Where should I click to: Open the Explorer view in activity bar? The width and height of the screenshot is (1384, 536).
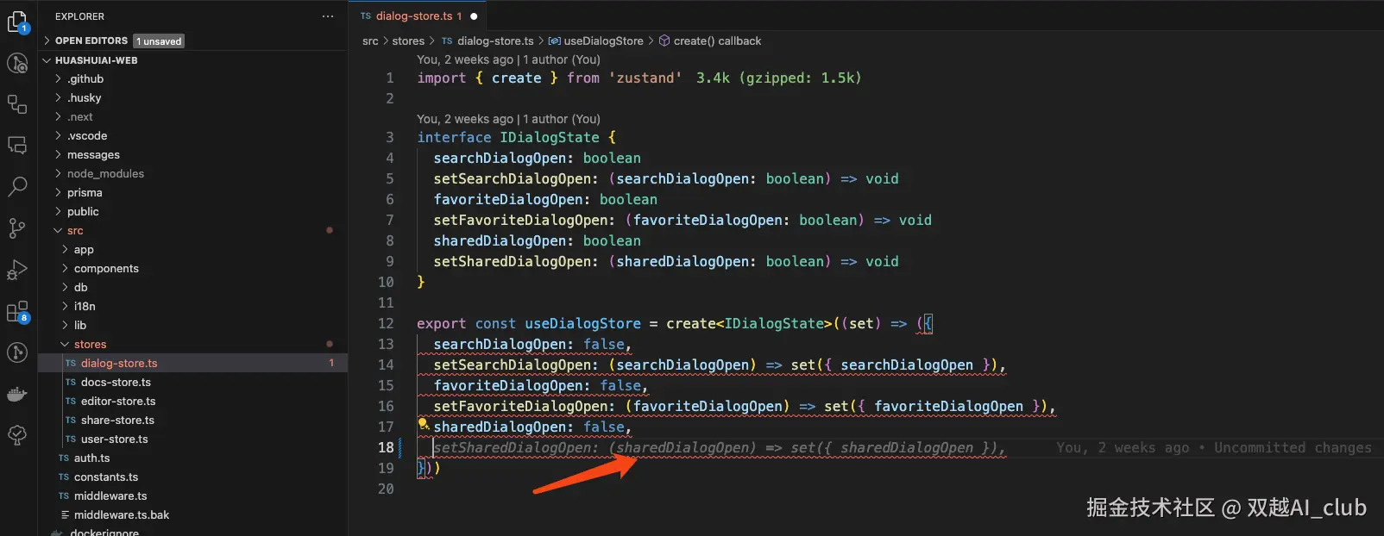click(17, 22)
